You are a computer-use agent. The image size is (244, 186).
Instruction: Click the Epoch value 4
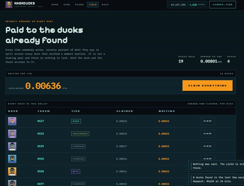[229, 61]
